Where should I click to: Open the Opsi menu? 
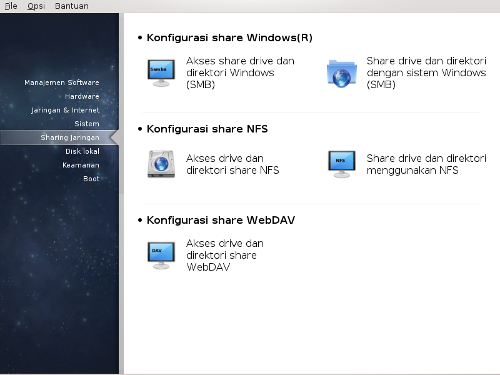(x=36, y=6)
